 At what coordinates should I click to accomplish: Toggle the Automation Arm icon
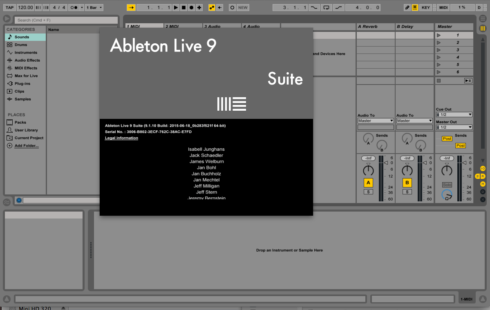[212, 7]
